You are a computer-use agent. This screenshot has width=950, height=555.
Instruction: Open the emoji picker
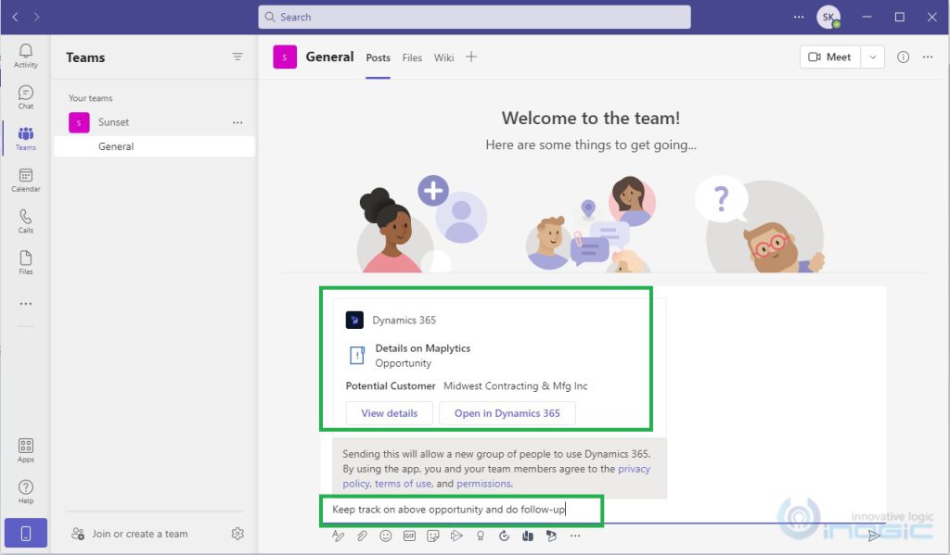386,536
